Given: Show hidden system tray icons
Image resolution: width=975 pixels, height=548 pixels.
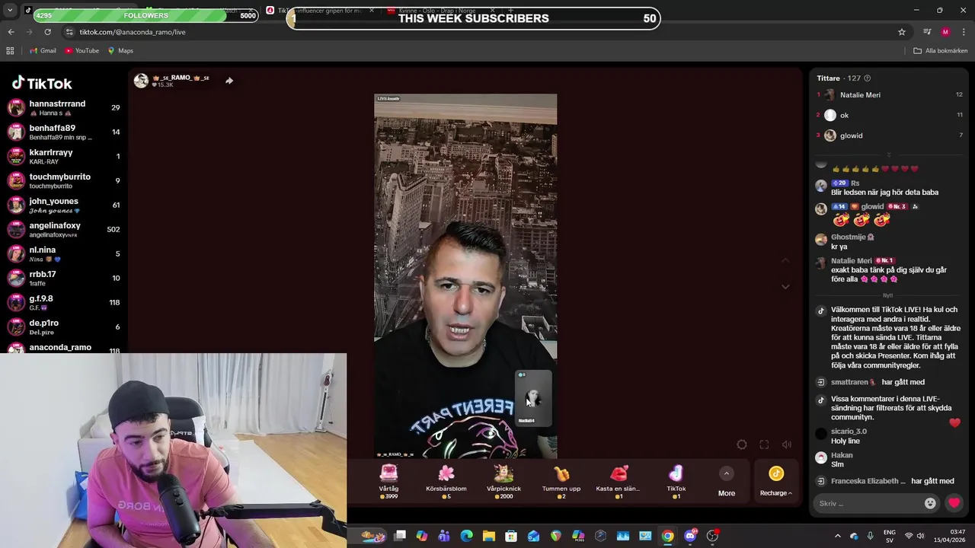Looking at the screenshot, I should [x=838, y=536].
